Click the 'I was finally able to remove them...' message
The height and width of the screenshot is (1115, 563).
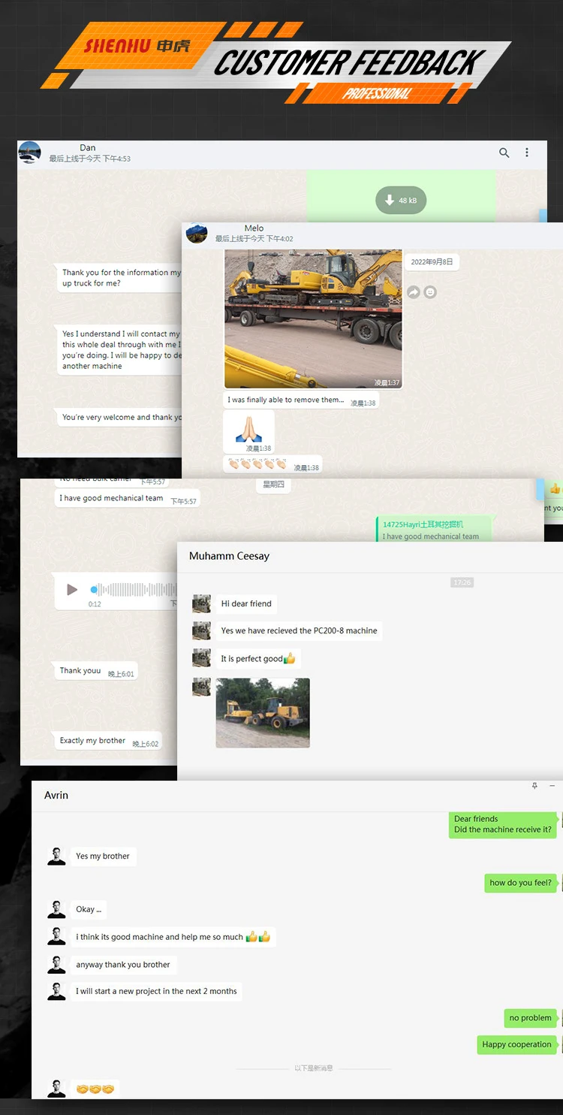tap(300, 400)
